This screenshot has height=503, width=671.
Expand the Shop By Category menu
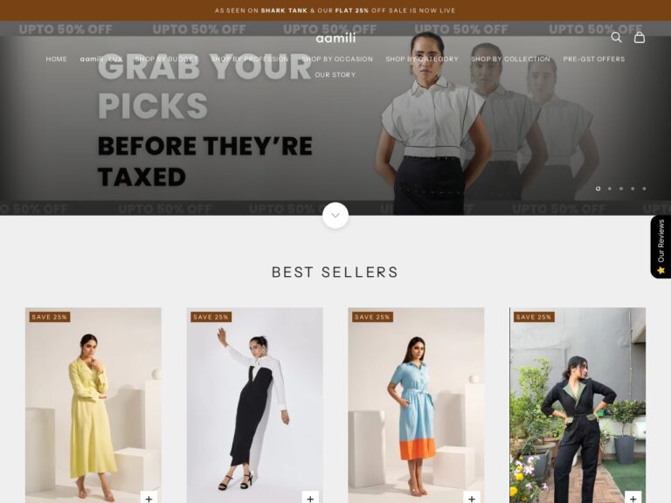click(422, 59)
